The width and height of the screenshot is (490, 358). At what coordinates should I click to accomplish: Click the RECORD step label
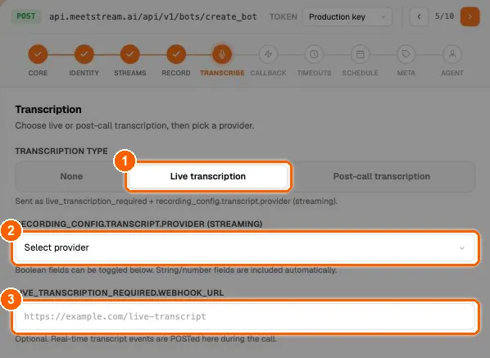(176, 73)
